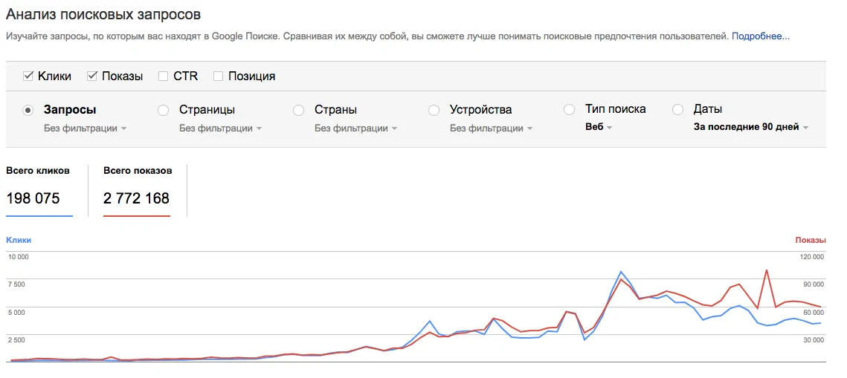Select the Тип поиска radio button
The width and height of the screenshot is (847, 378).
pyautogui.click(x=570, y=110)
